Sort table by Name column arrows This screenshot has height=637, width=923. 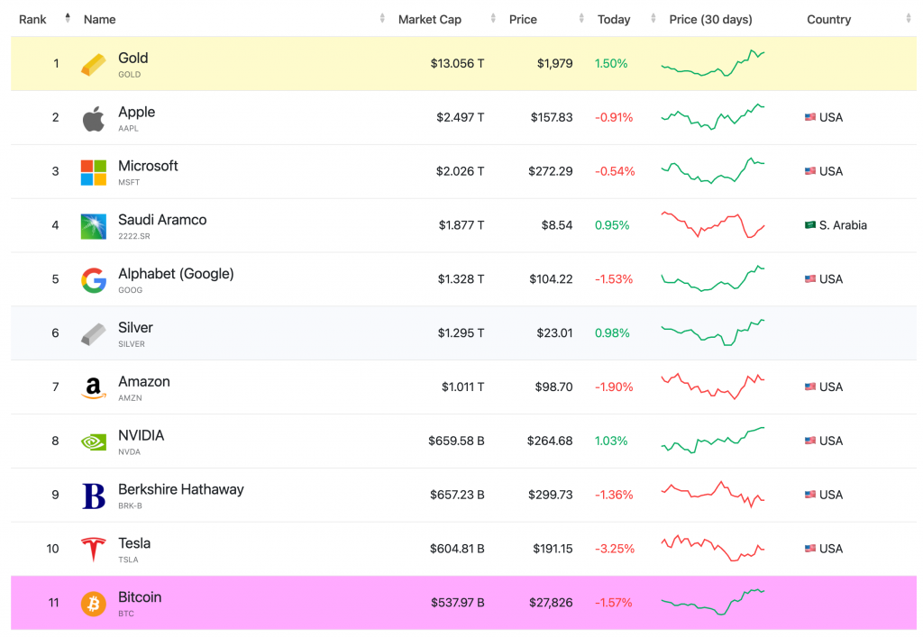coord(382,18)
